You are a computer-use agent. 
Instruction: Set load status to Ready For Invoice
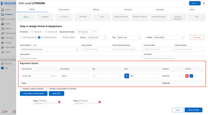point(140,17)
